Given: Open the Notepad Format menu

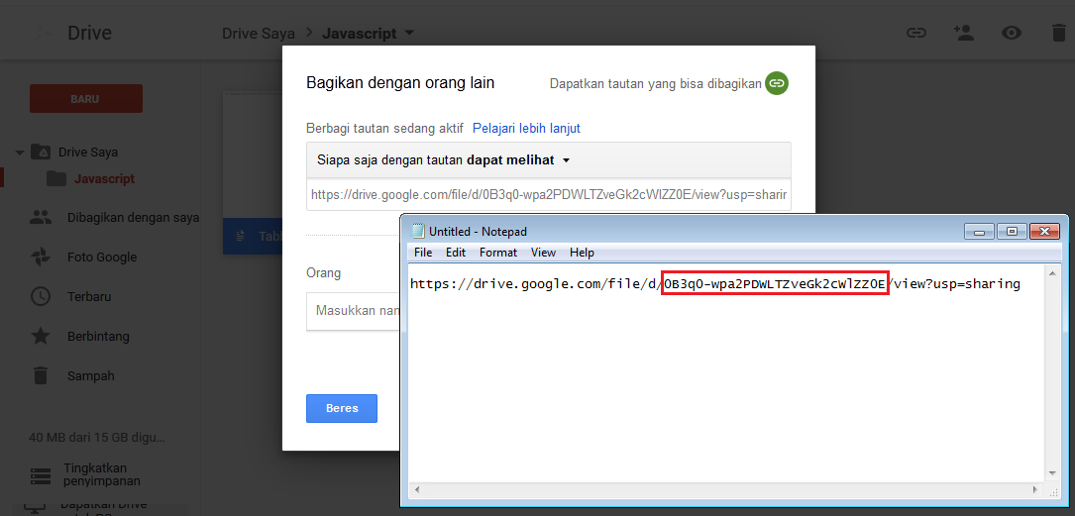Looking at the screenshot, I should pos(497,253).
